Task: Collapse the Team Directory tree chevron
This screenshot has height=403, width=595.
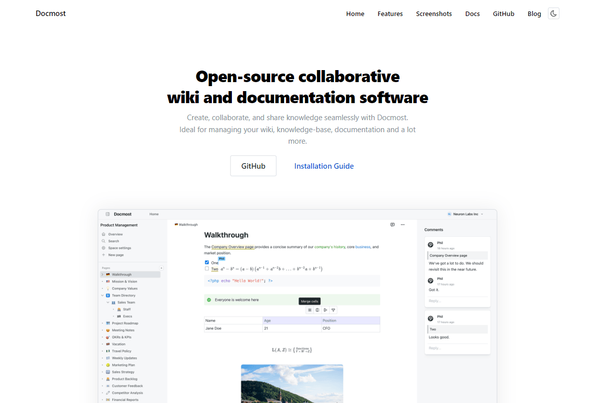Action: click(103, 296)
